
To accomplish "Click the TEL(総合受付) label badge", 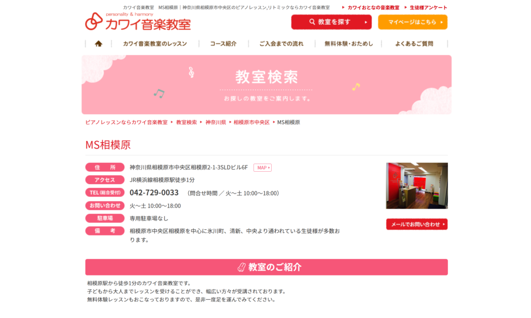I will coord(105,192).
